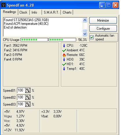Image resolution: width=125 pixels, height=135 pixels.
Task: Click the Remote 66C temperature value
Action: coord(82,55)
